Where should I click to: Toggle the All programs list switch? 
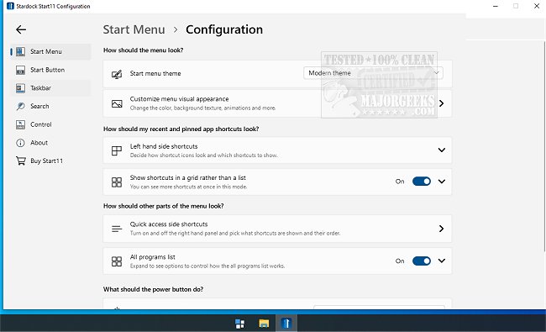(x=422, y=261)
